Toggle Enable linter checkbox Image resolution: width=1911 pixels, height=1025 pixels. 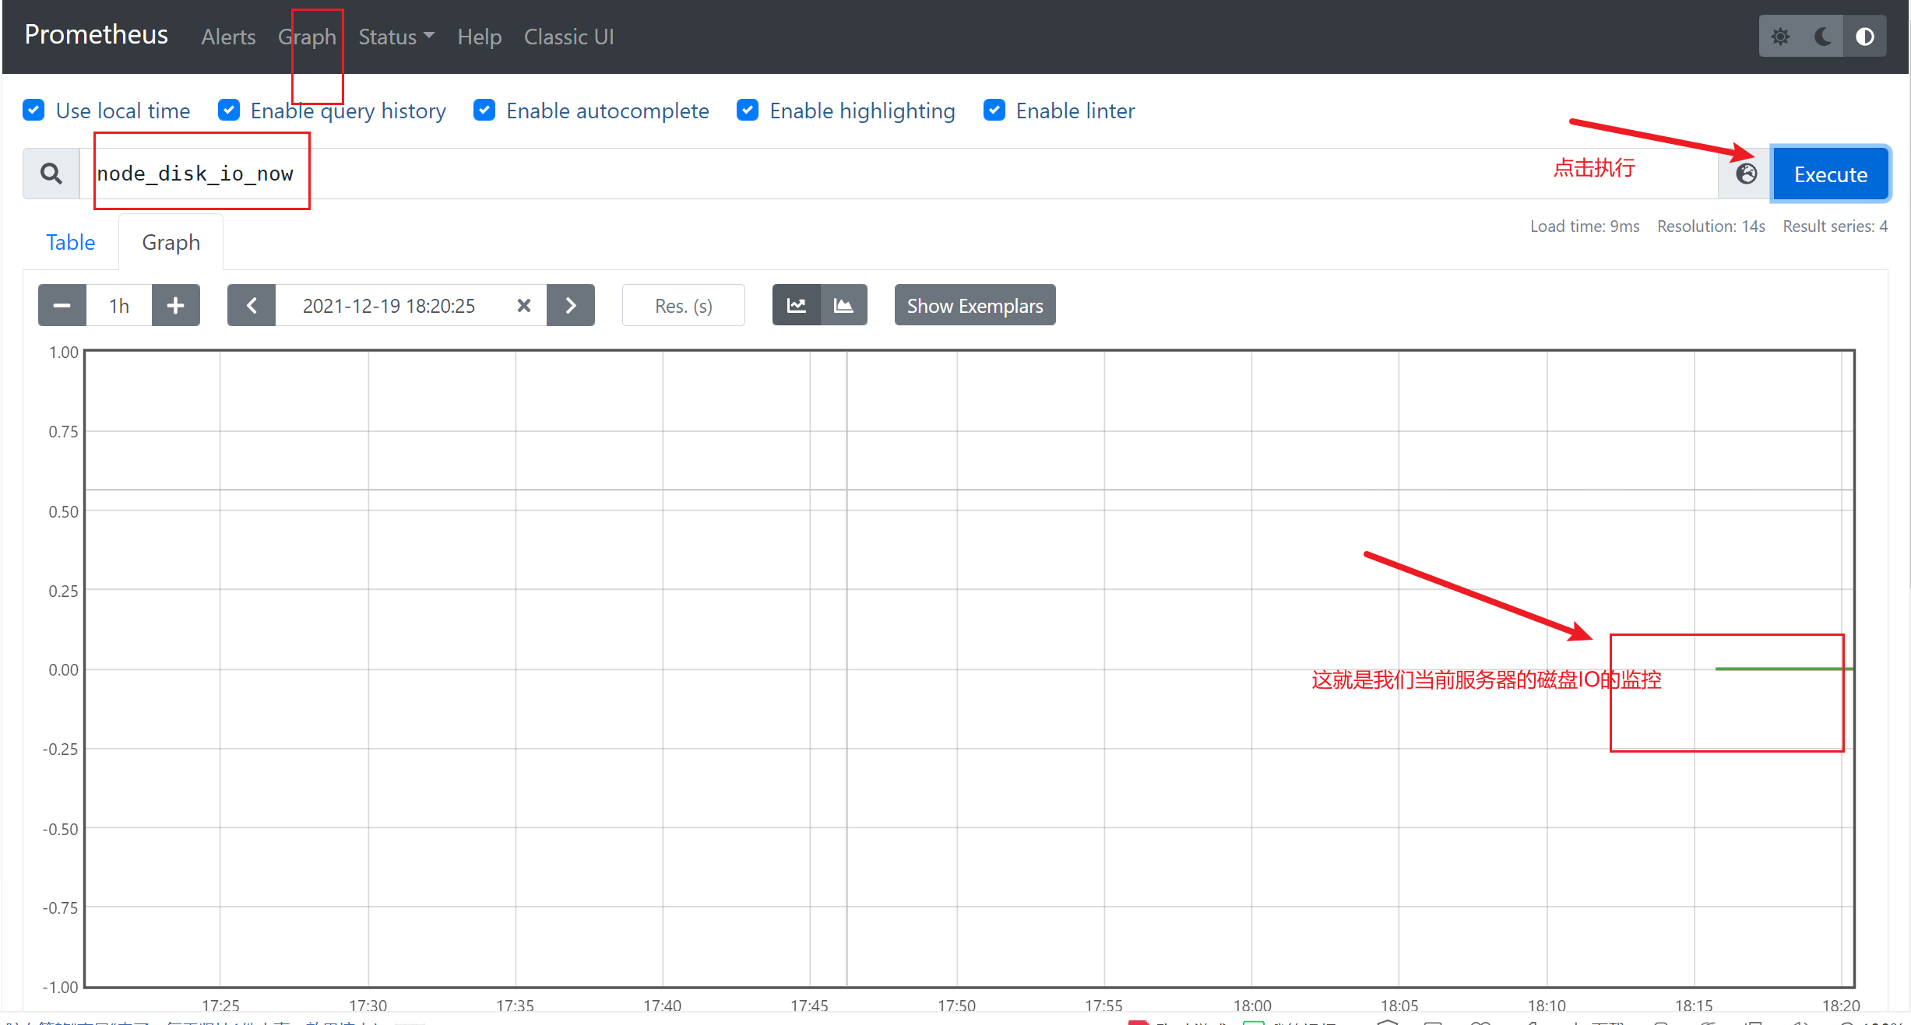pyautogui.click(x=994, y=111)
